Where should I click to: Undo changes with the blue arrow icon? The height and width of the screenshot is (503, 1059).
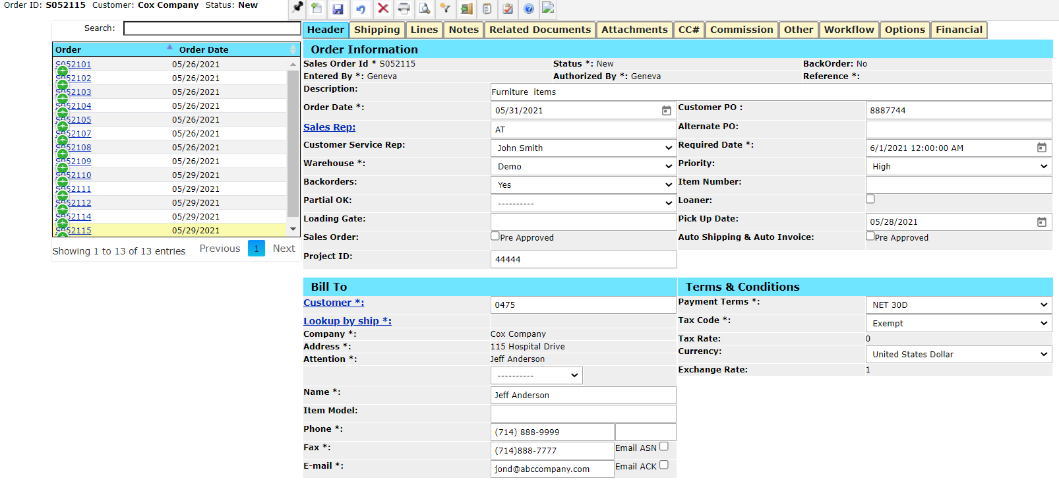360,9
